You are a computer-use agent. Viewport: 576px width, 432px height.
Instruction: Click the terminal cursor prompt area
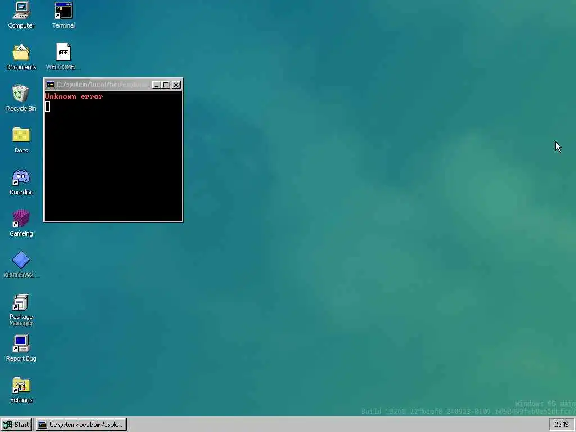tap(47, 106)
